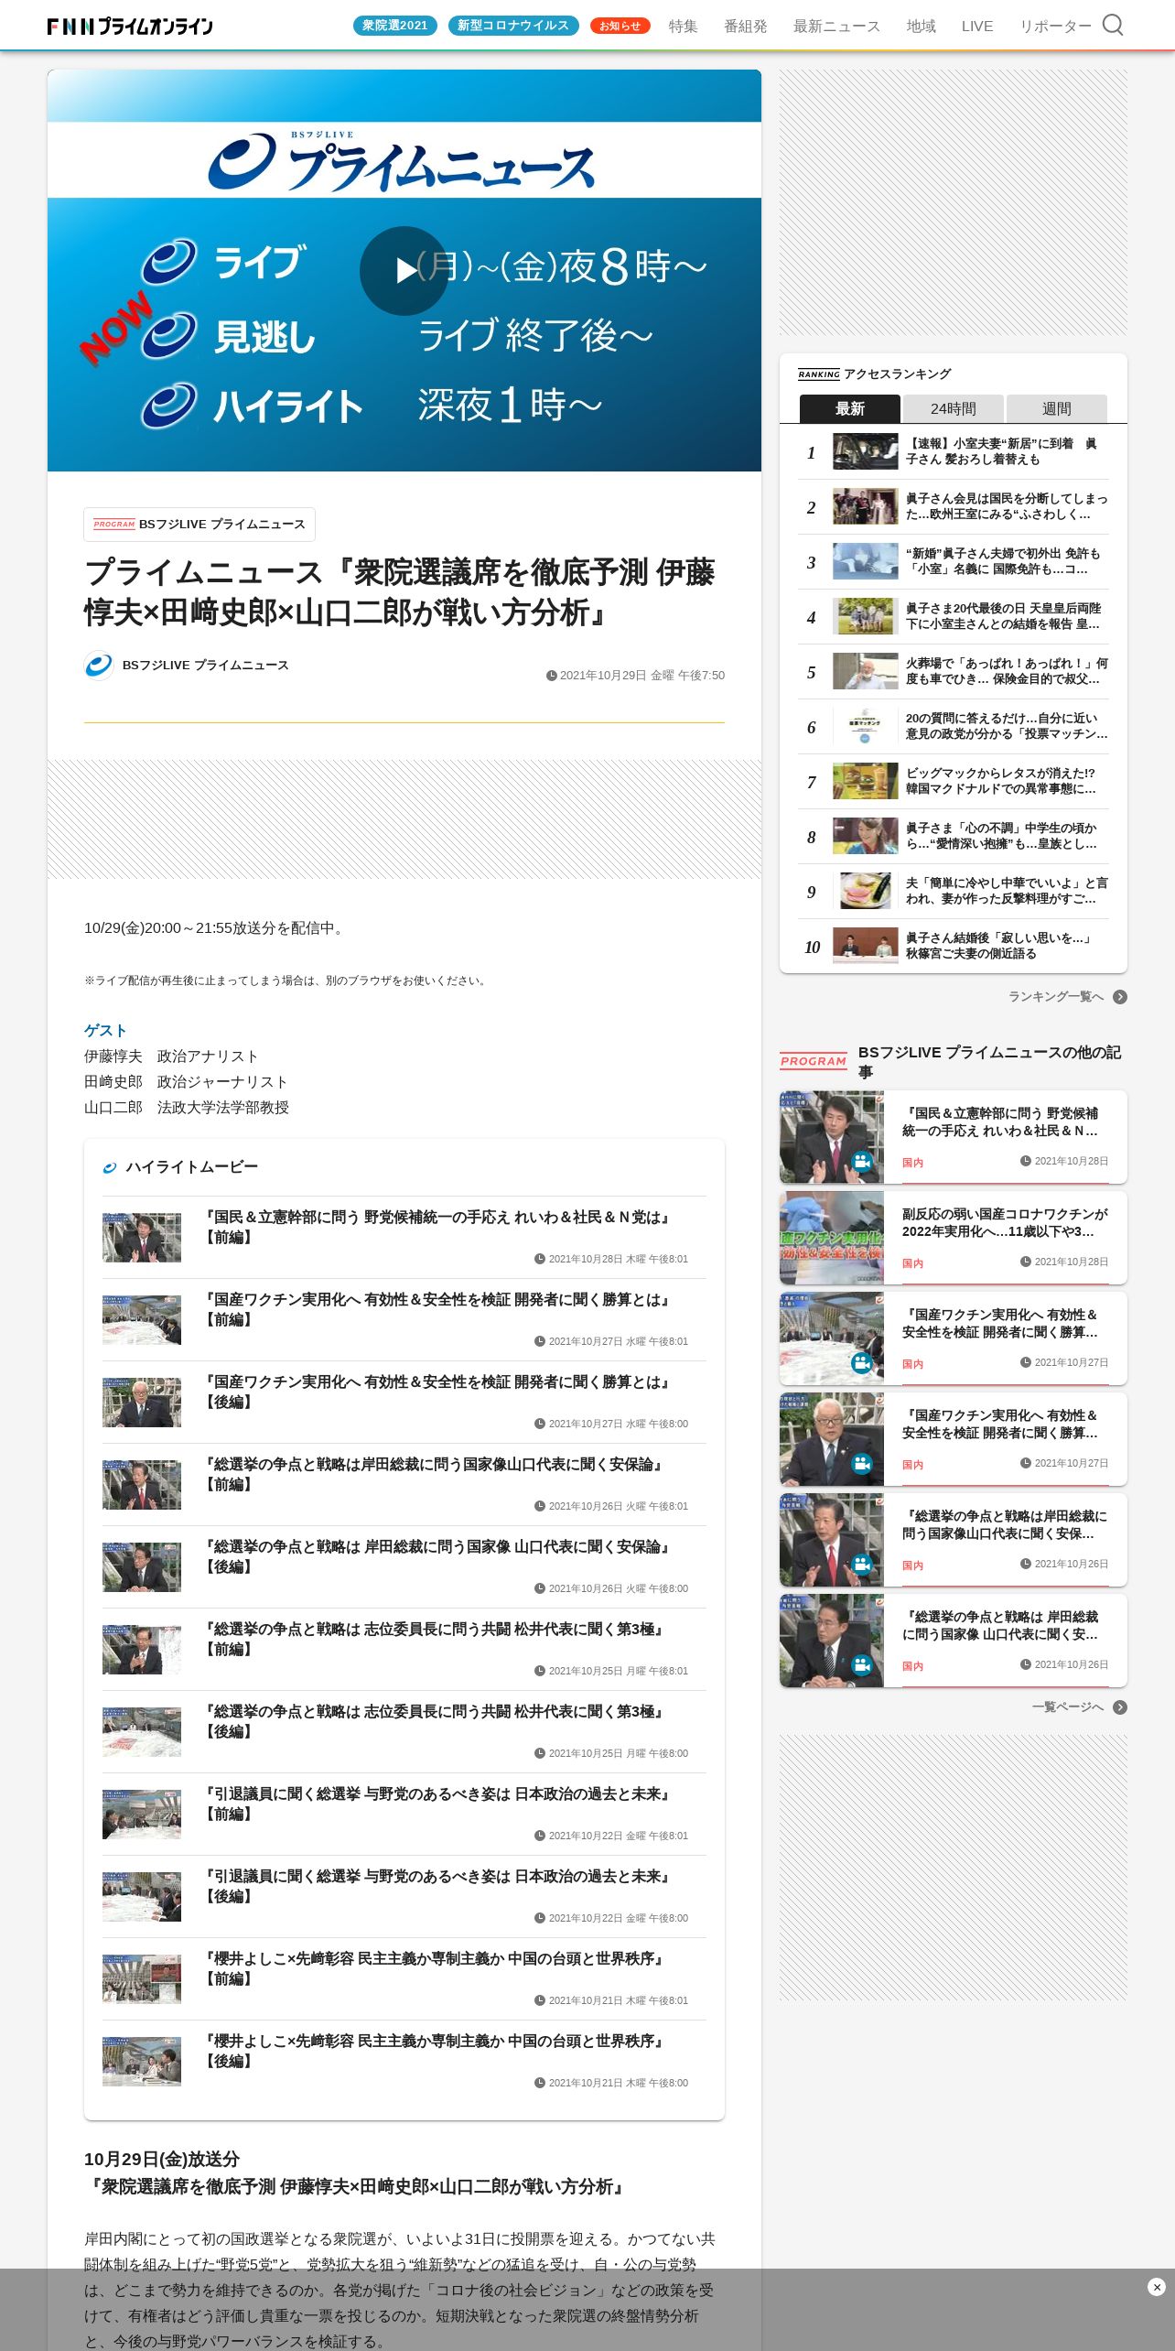
Task: Open highlight 国産ワクチン実用化へ 後編
Action: click(x=404, y=1403)
